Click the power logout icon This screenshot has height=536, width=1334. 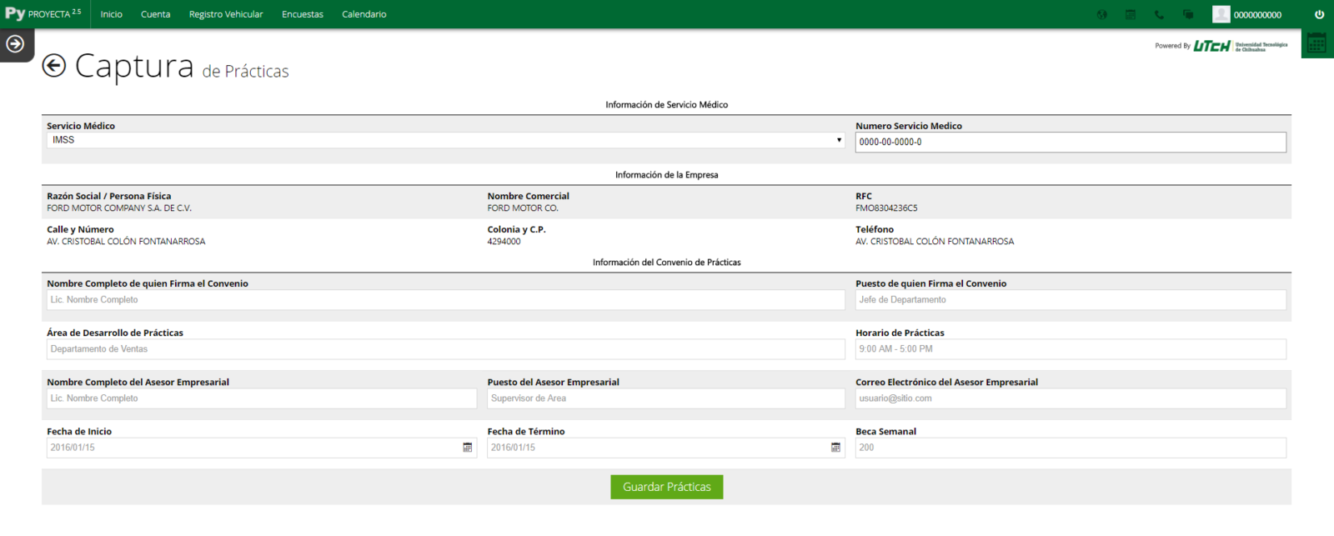point(1319,14)
